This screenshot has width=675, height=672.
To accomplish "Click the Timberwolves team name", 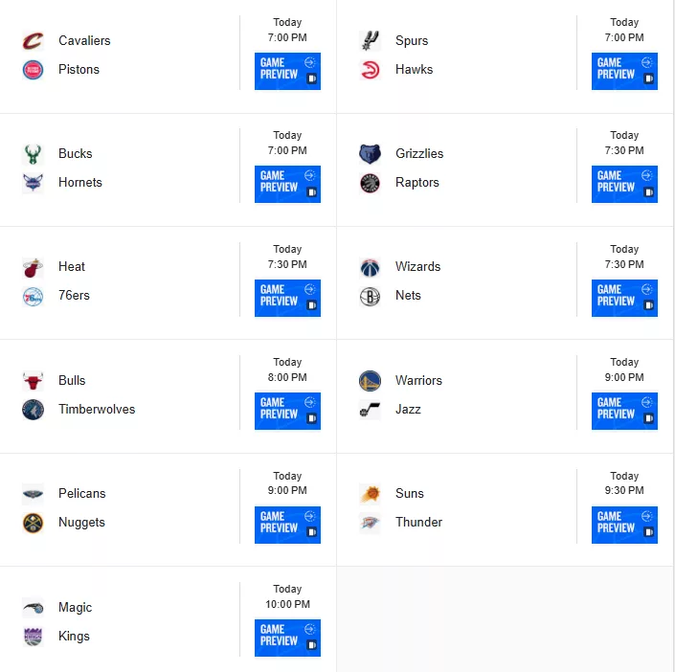I will (x=97, y=409).
